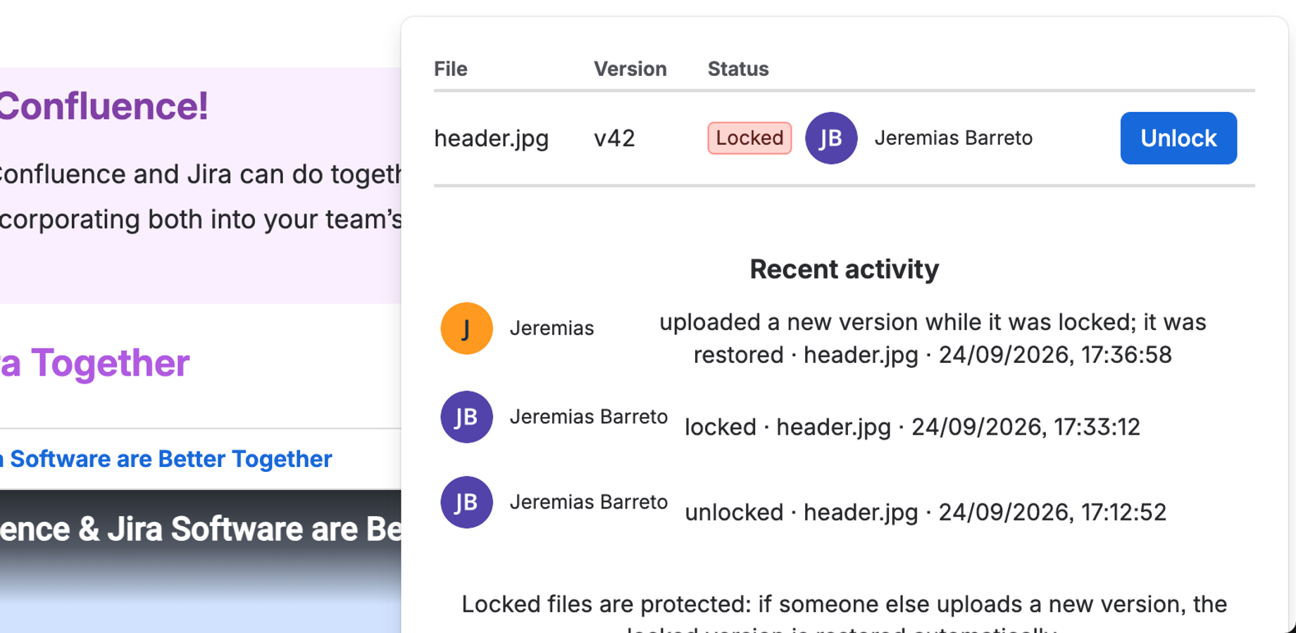
Task: Select the header.jpg file name in table
Action: click(x=492, y=139)
